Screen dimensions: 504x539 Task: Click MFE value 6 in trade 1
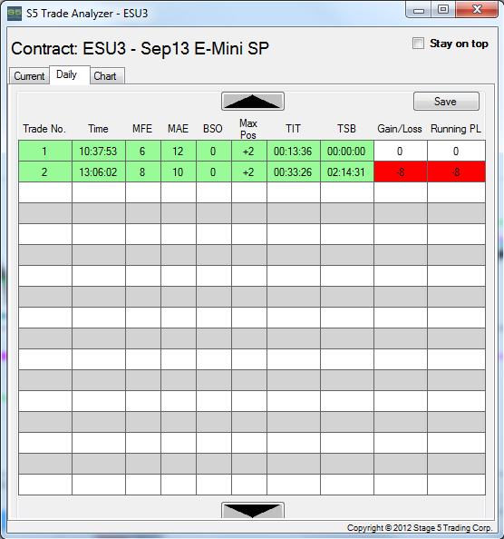click(143, 151)
